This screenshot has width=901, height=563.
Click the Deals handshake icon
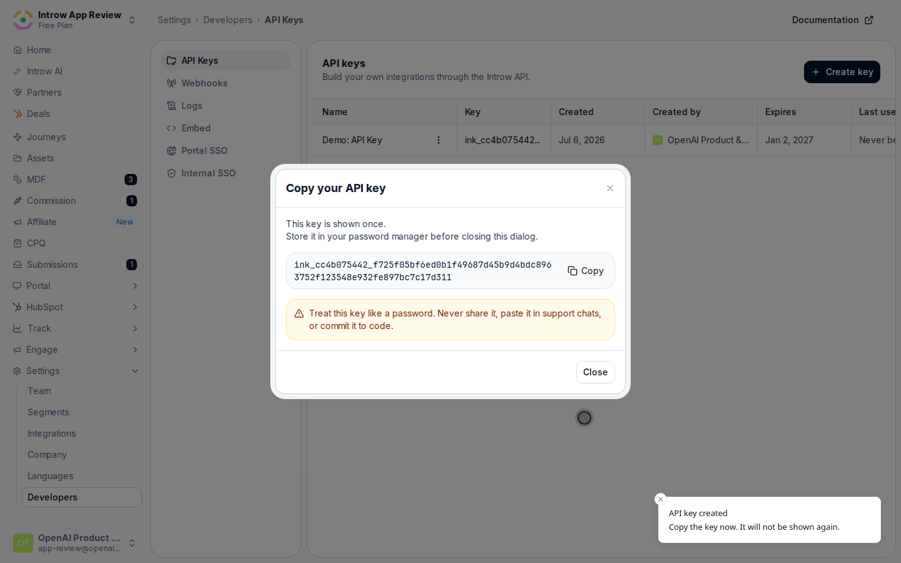(x=18, y=114)
